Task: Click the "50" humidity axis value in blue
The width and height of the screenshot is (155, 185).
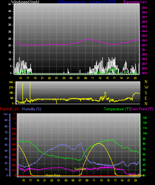Action: click(x=6, y=145)
